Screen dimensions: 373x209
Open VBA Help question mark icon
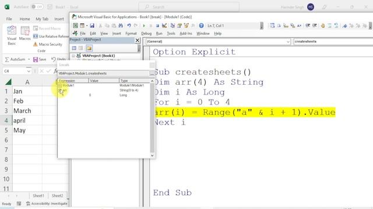tap(201, 26)
